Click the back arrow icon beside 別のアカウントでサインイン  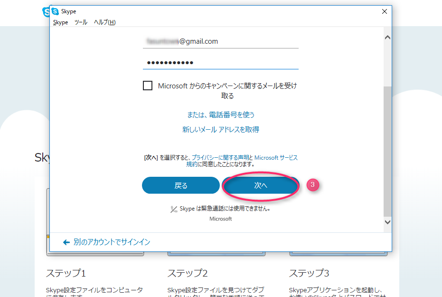tap(66, 242)
